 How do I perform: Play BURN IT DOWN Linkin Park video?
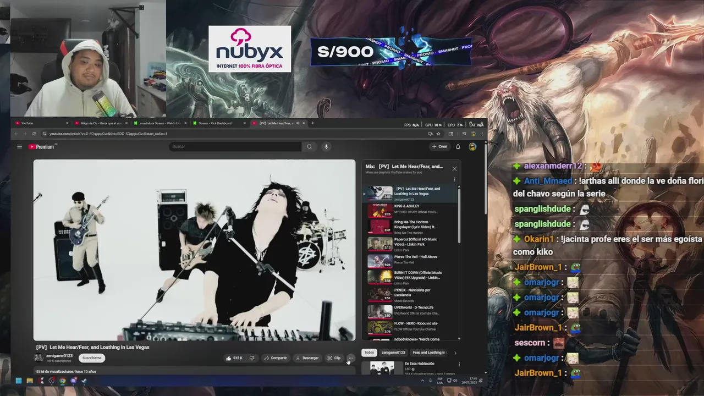(410, 277)
